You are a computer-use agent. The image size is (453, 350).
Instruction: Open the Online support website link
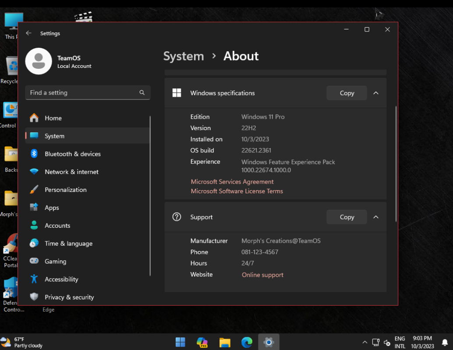(262, 275)
